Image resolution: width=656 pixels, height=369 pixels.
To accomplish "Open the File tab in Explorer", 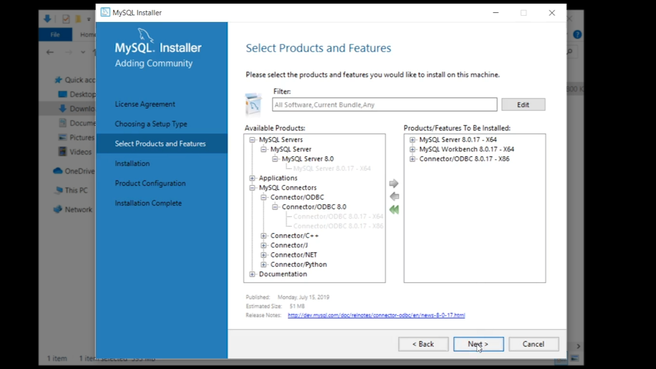I will pos(55,35).
